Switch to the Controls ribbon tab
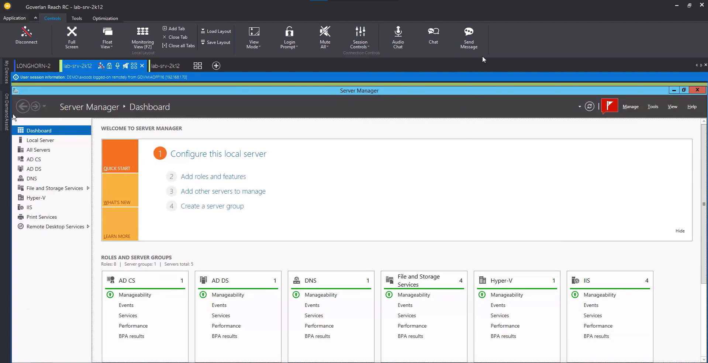The width and height of the screenshot is (708, 363). [x=52, y=18]
